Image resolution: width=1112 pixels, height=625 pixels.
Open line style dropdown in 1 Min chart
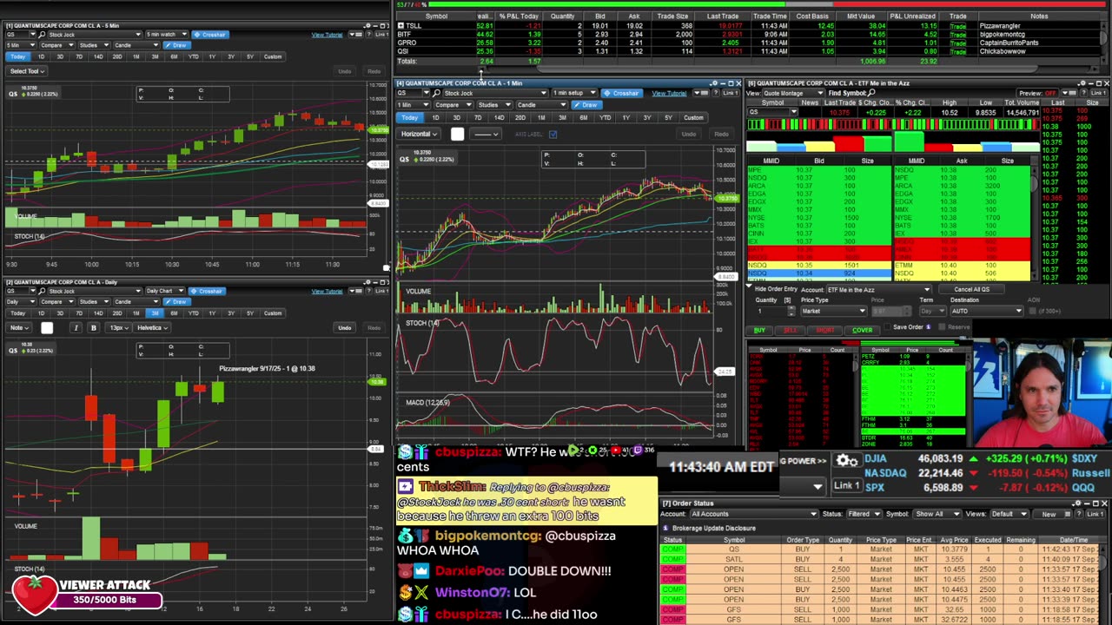(486, 134)
